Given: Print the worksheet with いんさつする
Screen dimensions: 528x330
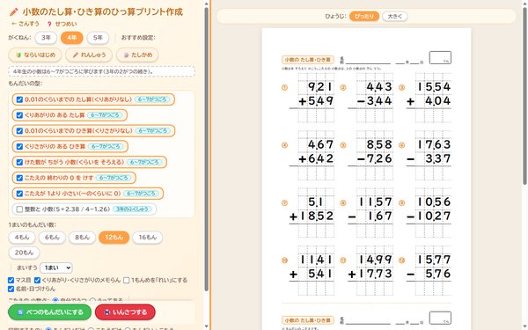Looking at the screenshot, I should (125, 312).
